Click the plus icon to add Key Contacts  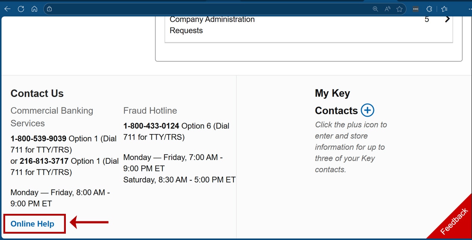pyautogui.click(x=367, y=110)
